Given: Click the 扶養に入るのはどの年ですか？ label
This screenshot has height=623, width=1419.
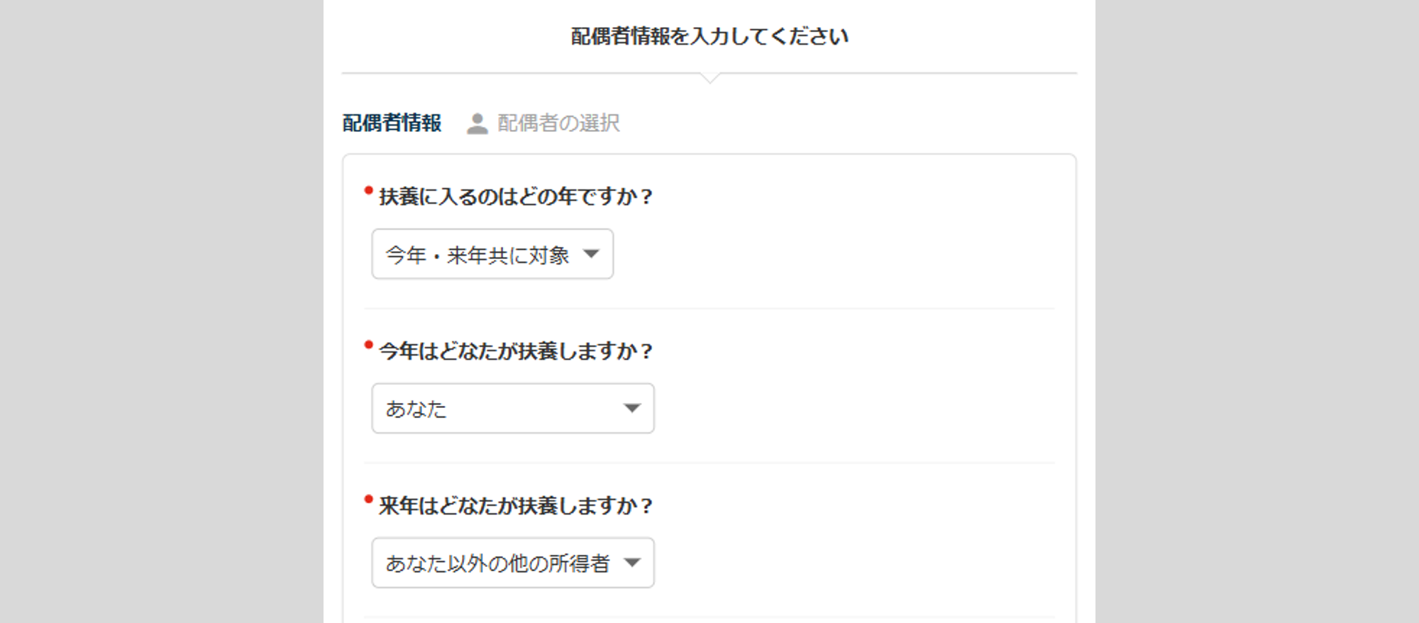Looking at the screenshot, I should pyautogui.click(x=515, y=197).
